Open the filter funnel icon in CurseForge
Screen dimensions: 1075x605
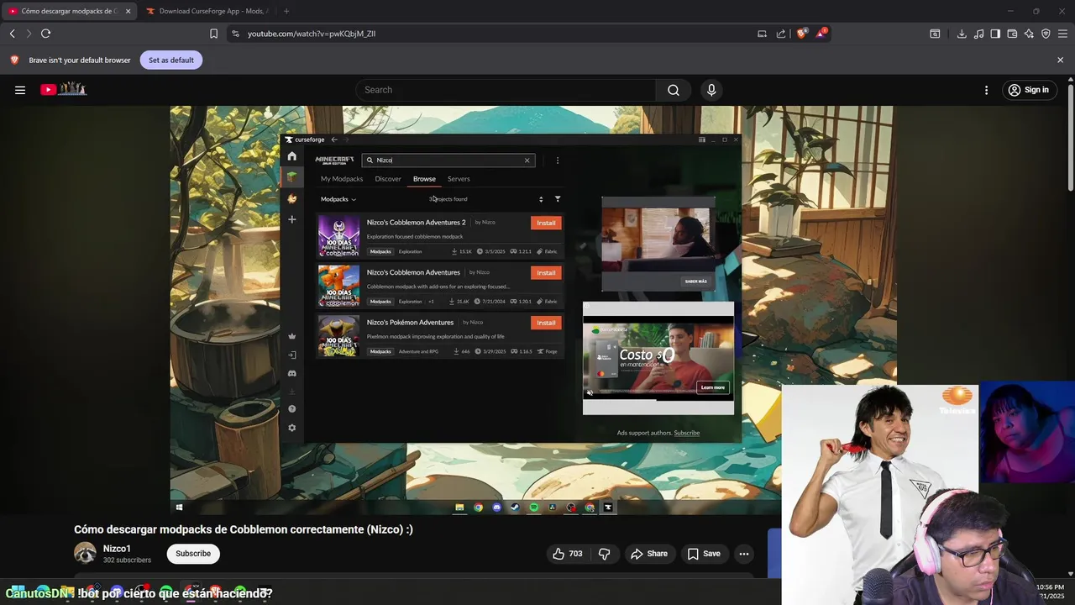click(558, 199)
